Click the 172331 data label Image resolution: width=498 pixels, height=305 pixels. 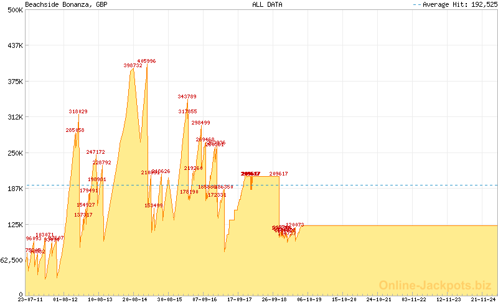pos(217,195)
